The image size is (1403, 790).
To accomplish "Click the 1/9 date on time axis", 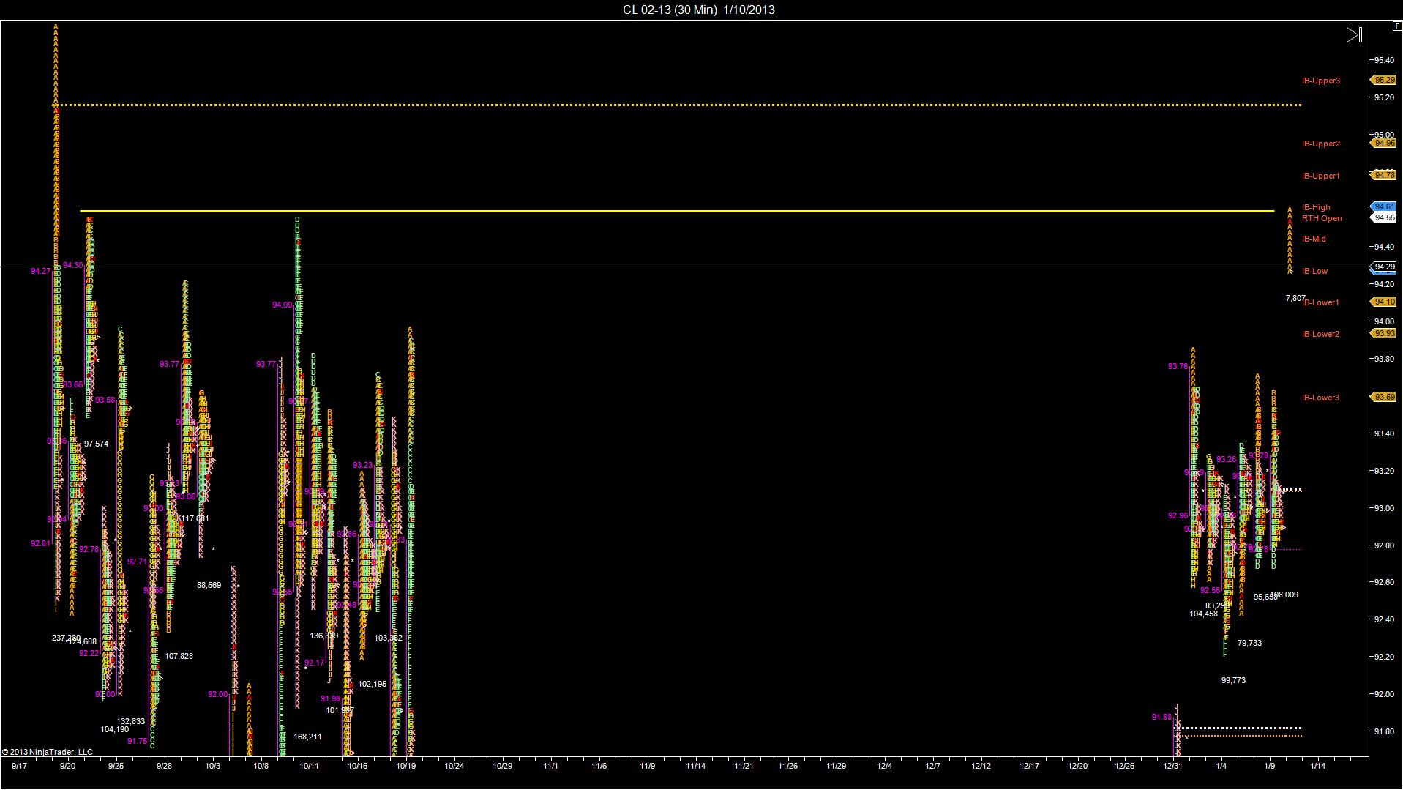I will pos(1270,766).
